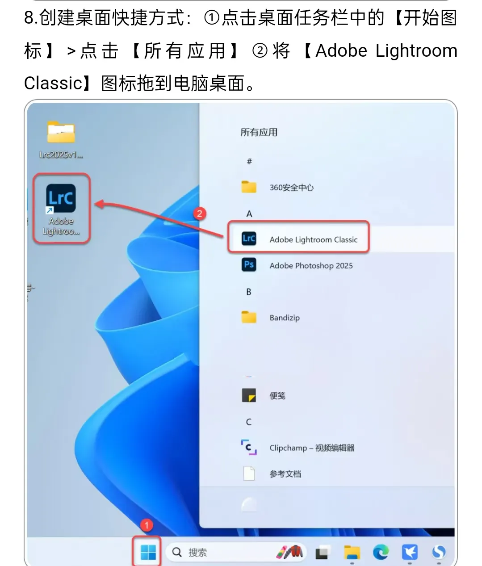Image resolution: width=482 pixels, height=566 pixels.
Task: Click the Photoshop Ps icon in list
Action: tap(249, 264)
